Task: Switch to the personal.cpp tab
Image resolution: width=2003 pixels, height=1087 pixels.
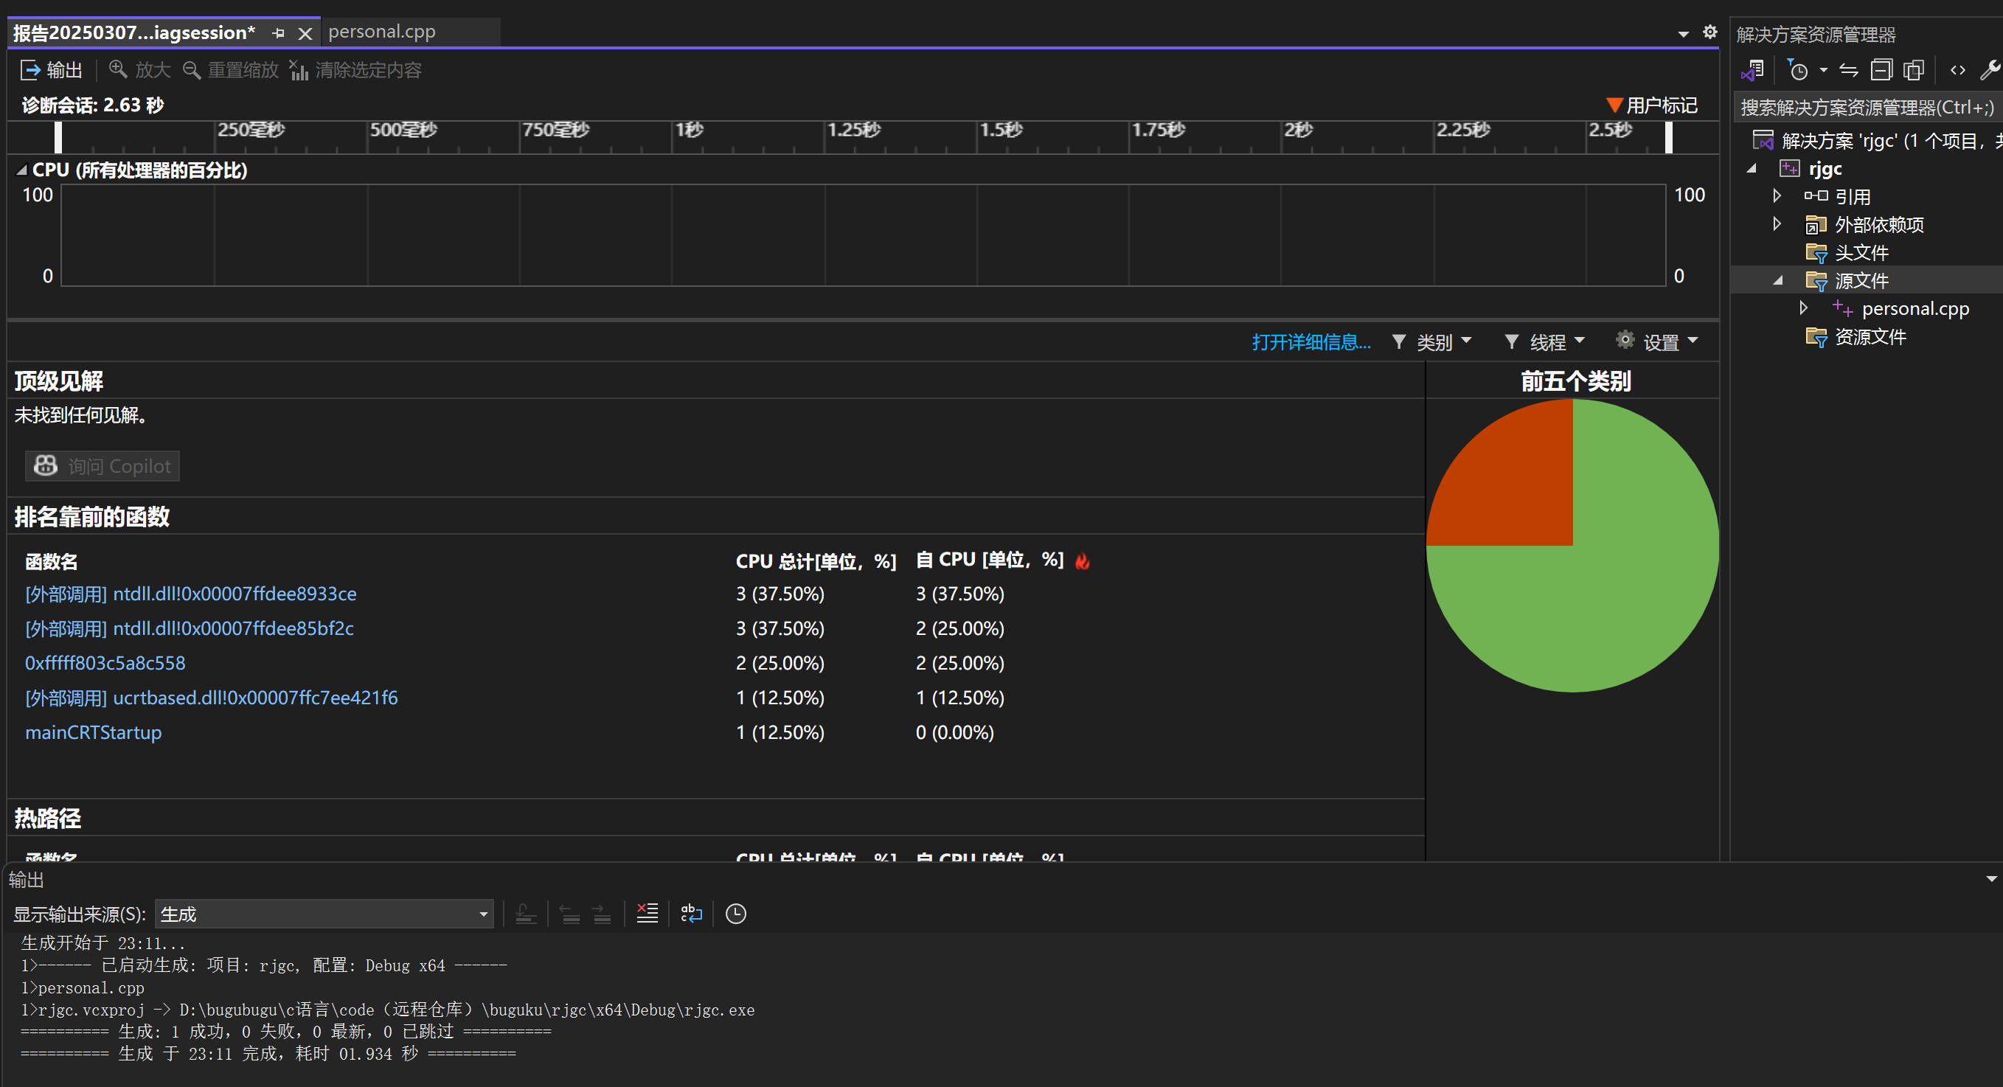Action: click(382, 32)
